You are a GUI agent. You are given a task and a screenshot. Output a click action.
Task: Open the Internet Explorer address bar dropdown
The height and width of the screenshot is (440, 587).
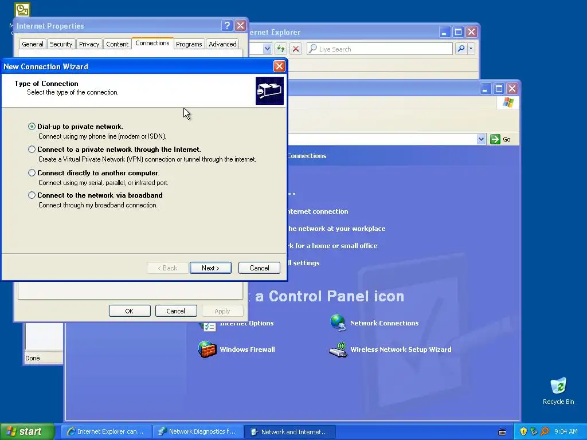tap(267, 49)
